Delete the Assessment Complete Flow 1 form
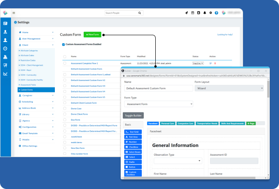The width and height of the screenshot is (279, 189). pyautogui.click(x=215, y=63)
